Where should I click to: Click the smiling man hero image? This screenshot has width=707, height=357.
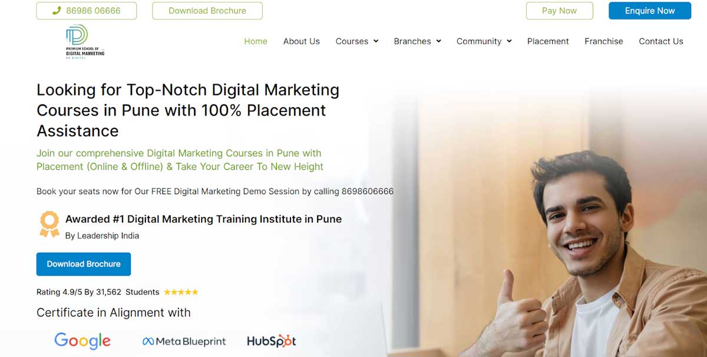coord(589,253)
